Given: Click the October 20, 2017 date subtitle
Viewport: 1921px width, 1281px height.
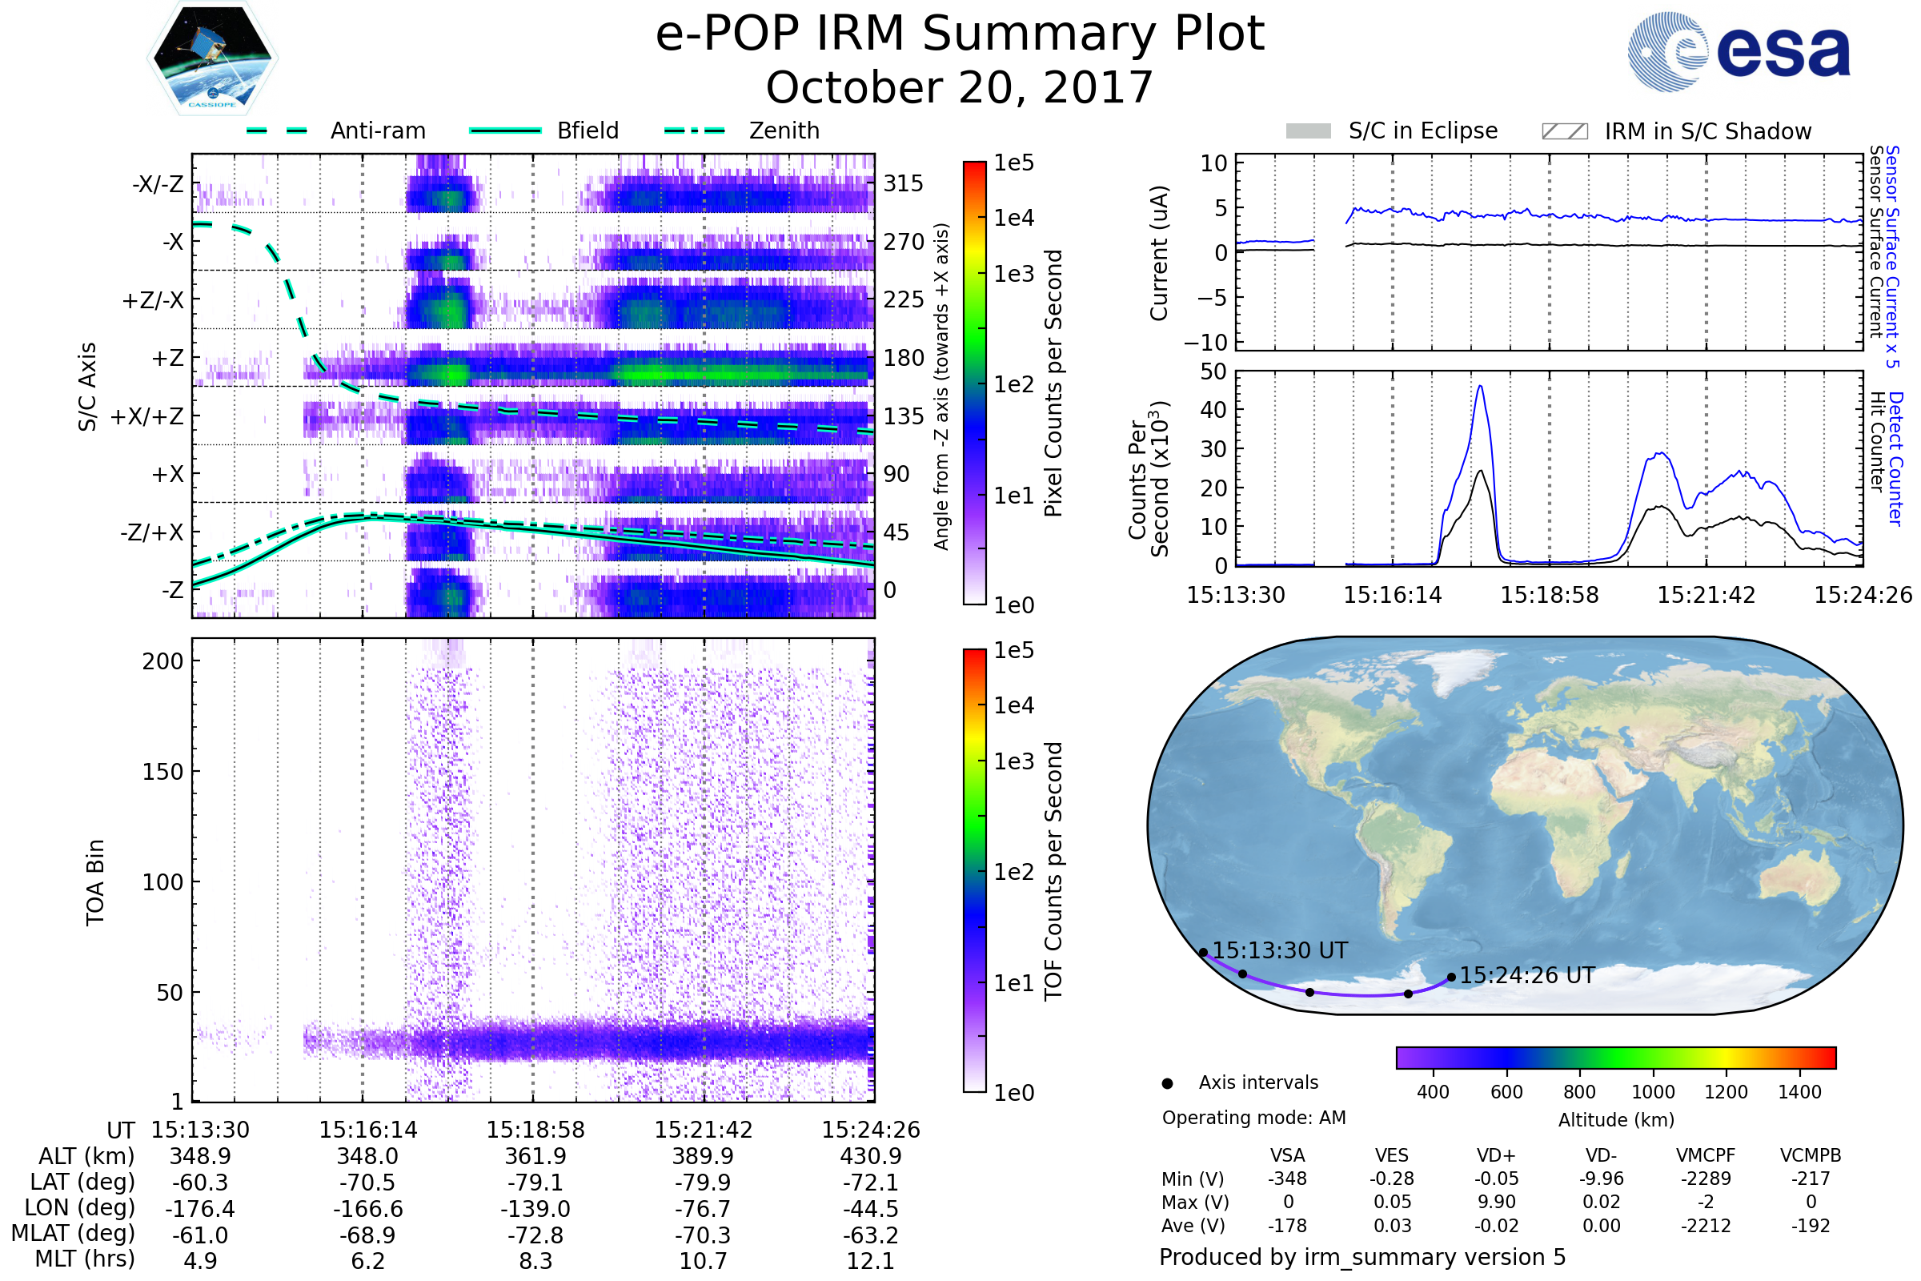Looking at the screenshot, I should (960, 88).
